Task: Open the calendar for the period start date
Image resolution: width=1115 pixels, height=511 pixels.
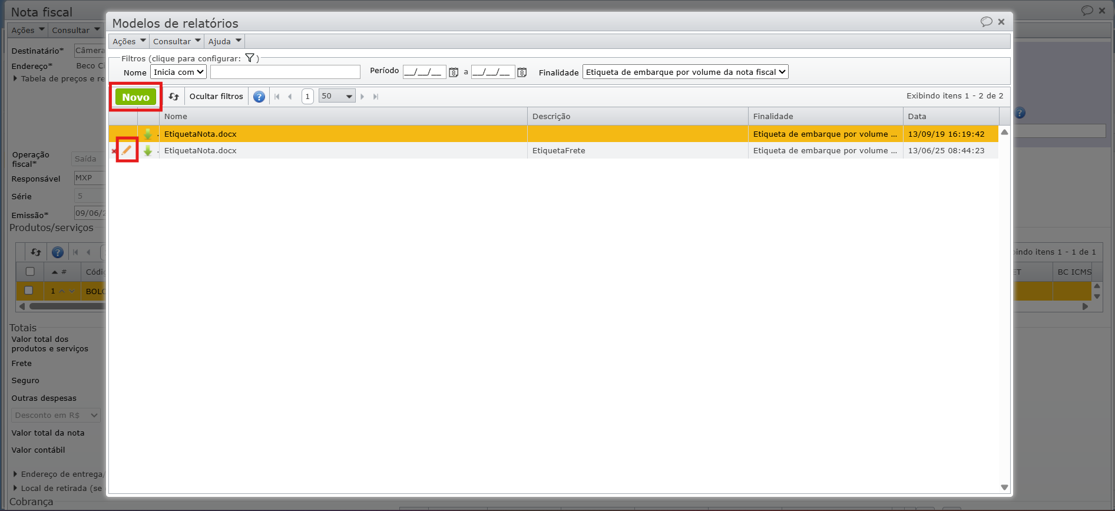Action: pyautogui.click(x=454, y=72)
